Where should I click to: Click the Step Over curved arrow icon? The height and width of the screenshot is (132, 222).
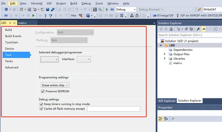click(51, 16)
